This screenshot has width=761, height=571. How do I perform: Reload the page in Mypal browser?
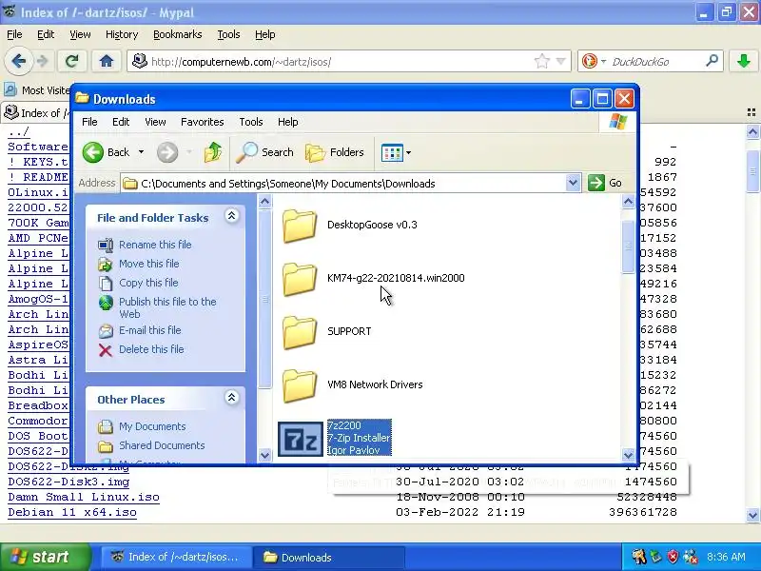point(72,61)
